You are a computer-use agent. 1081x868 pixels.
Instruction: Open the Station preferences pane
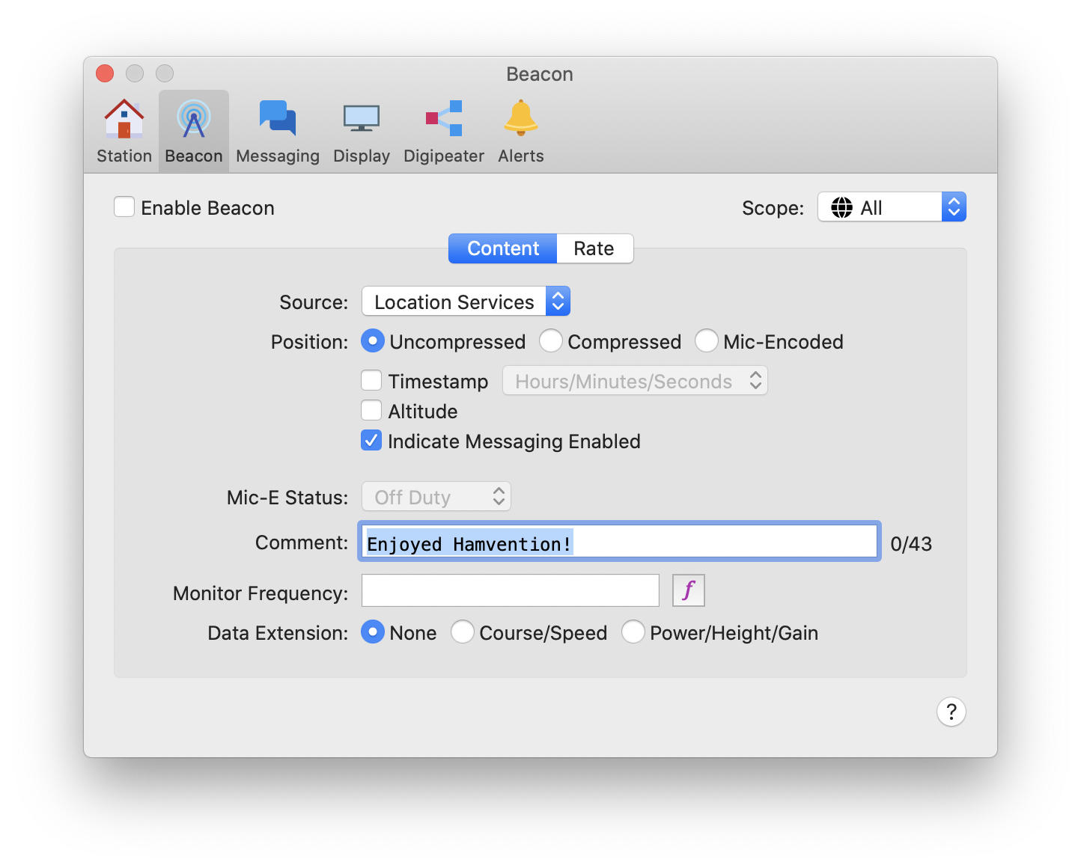[x=124, y=132]
